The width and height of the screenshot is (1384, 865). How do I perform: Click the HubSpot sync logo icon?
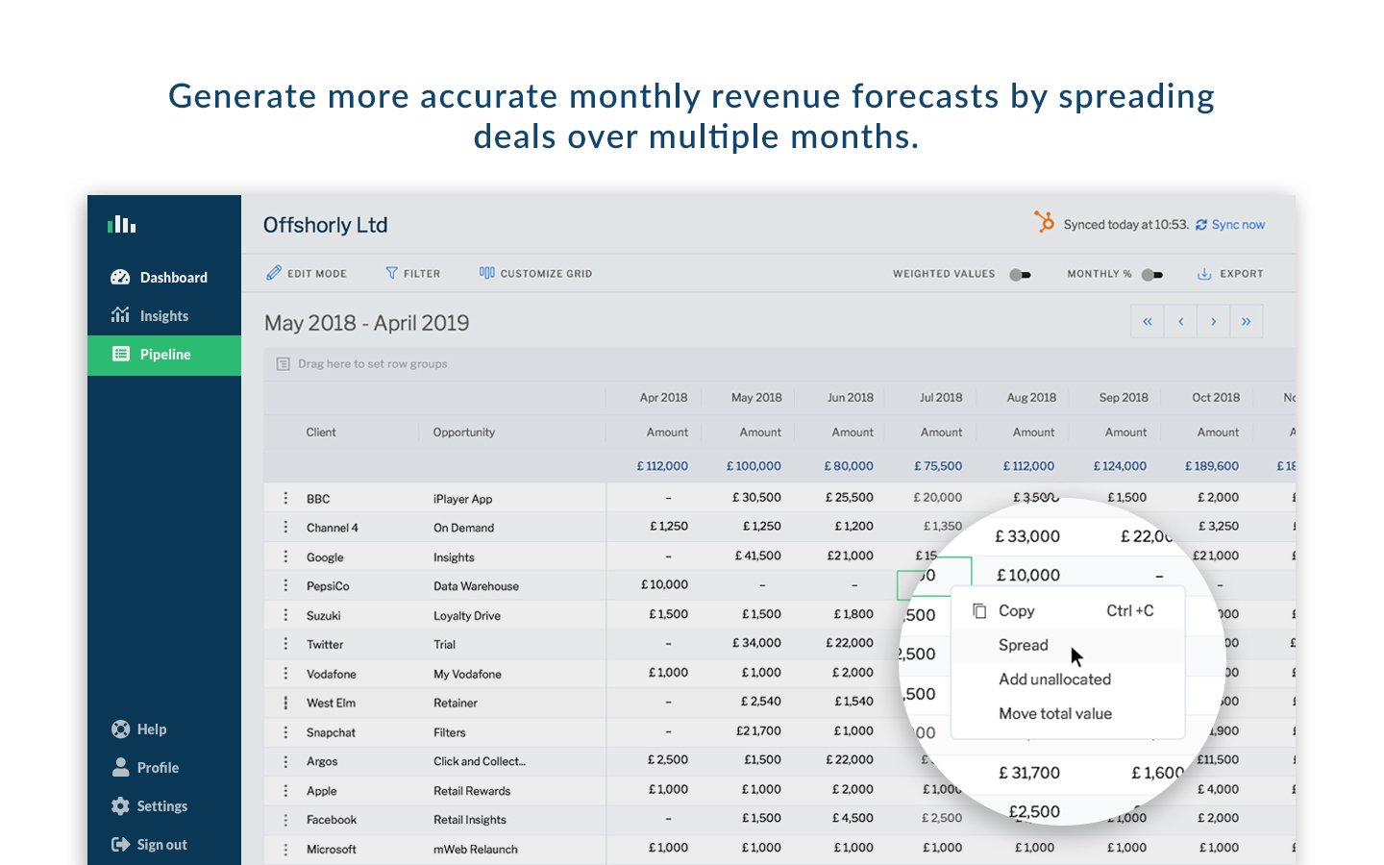[1044, 222]
